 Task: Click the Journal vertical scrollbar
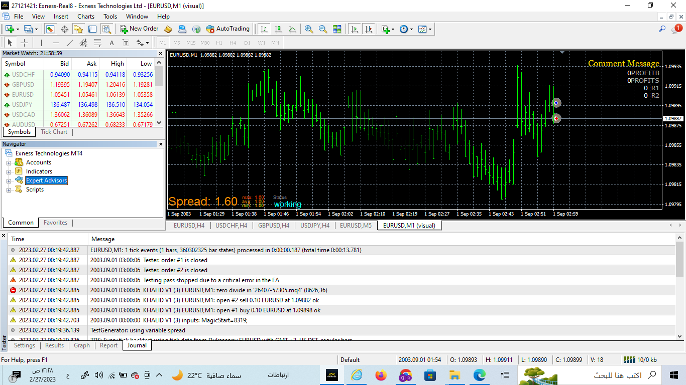point(679,287)
